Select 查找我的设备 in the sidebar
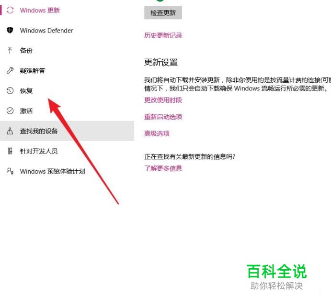Viewport: 331px width, 307px height. point(67,131)
